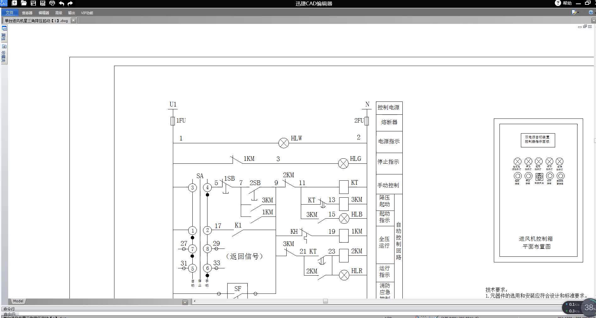
Task: Click the HLG lamp label
Action: click(356, 159)
